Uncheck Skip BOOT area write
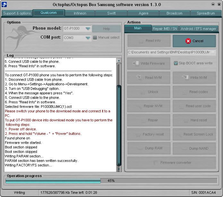 click(176, 63)
